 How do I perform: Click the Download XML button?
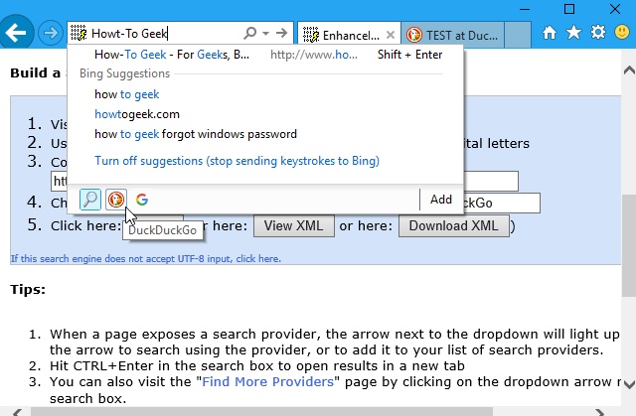[453, 225]
